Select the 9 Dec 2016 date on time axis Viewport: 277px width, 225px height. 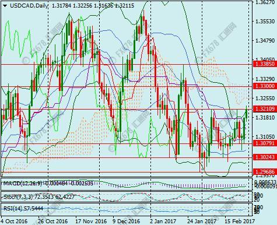click(x=127, y=222)
